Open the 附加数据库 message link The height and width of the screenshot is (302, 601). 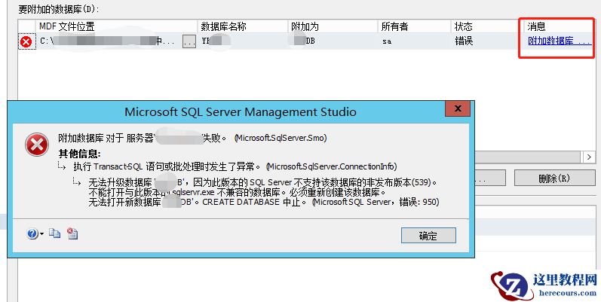(559, 41)
